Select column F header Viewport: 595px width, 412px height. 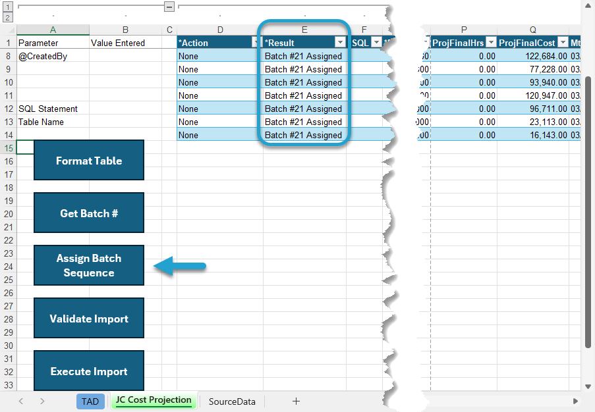(x=364, y=30)
